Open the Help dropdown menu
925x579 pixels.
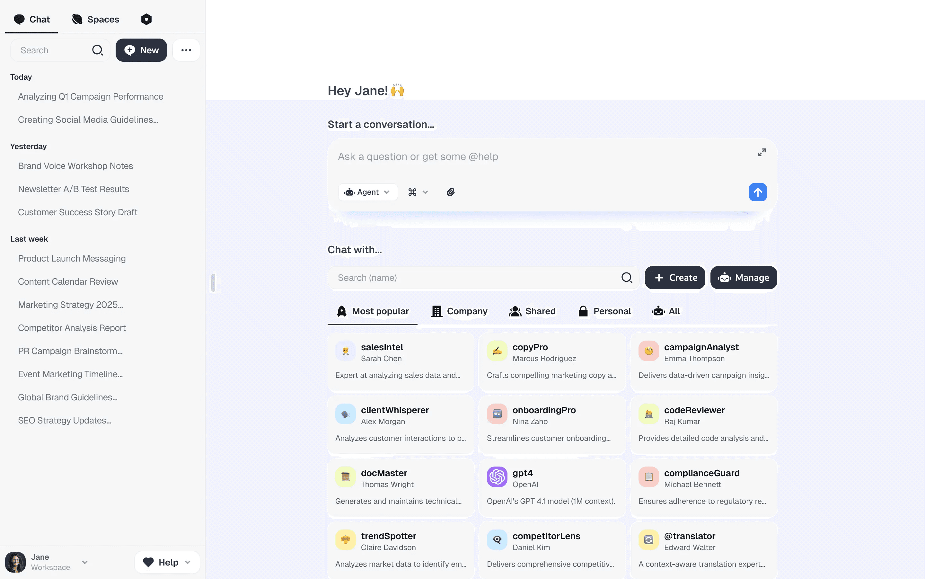[167, 562]
